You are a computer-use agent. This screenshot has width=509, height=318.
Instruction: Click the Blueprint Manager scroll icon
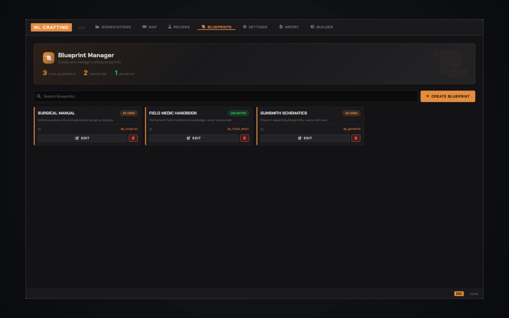[49, 58]
